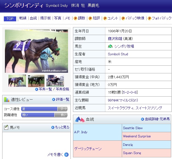172x159 pixels.
Task: Click the plus icon beside メモを書く
Action: tap(66, 155)
